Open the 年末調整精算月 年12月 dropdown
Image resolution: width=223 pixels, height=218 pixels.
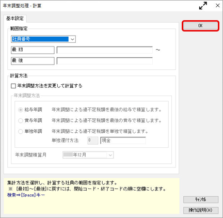click(88, 155)
